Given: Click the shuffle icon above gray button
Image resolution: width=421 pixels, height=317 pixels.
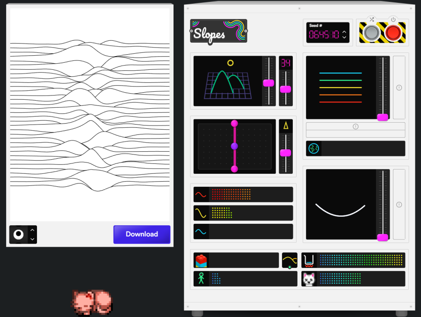Looking at the screenshot, I should pos(371,19).
